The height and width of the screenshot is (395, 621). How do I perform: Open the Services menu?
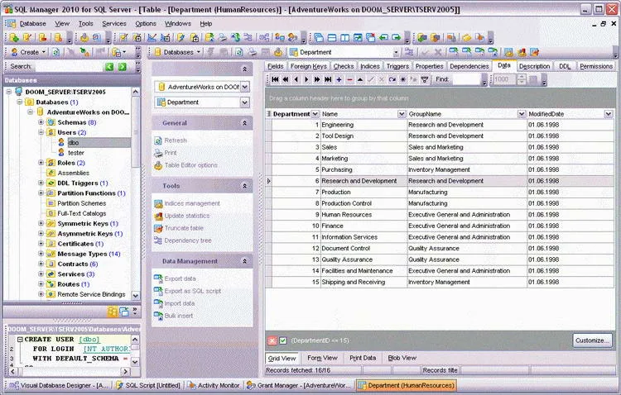click(x=114, y=24)
